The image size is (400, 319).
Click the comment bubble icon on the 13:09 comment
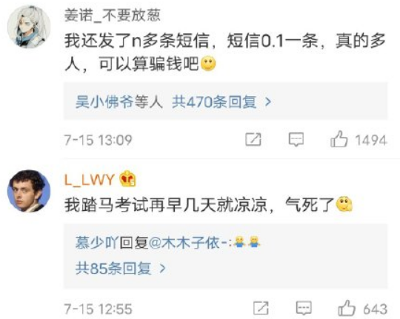[x=296, y=139]
